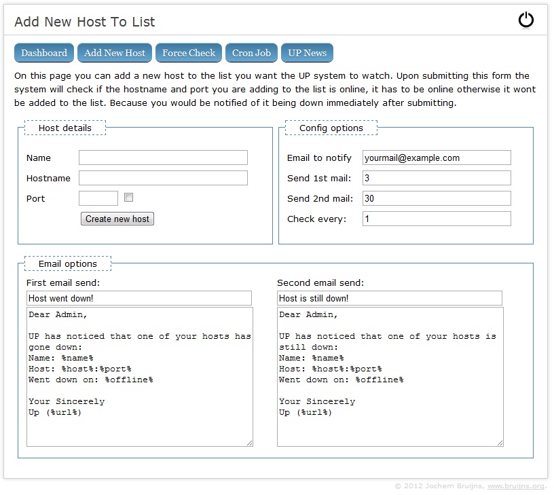Click the Create new host button
Image resolution: width=554 pixels, height=495 pixels.
(117, 219)
